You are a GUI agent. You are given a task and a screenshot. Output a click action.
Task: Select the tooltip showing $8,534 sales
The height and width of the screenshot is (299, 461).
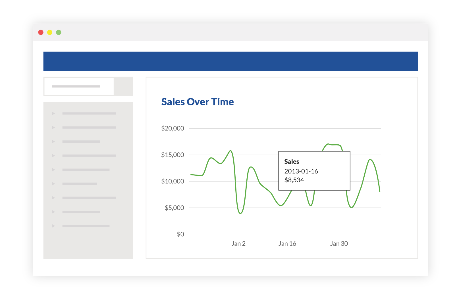[314, 170]
